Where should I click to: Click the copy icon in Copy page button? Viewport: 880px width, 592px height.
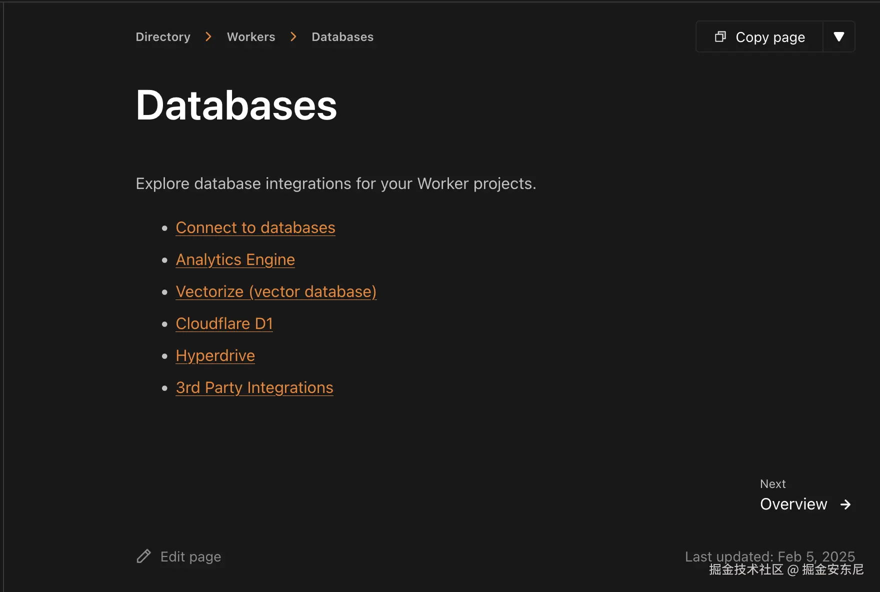coord(720,36)
